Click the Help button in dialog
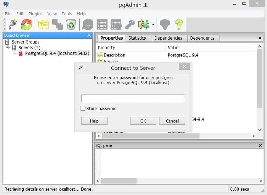Image resolution: width=267 pixels, height=195 pixels. pyautogui.click(x=94, y=121)
